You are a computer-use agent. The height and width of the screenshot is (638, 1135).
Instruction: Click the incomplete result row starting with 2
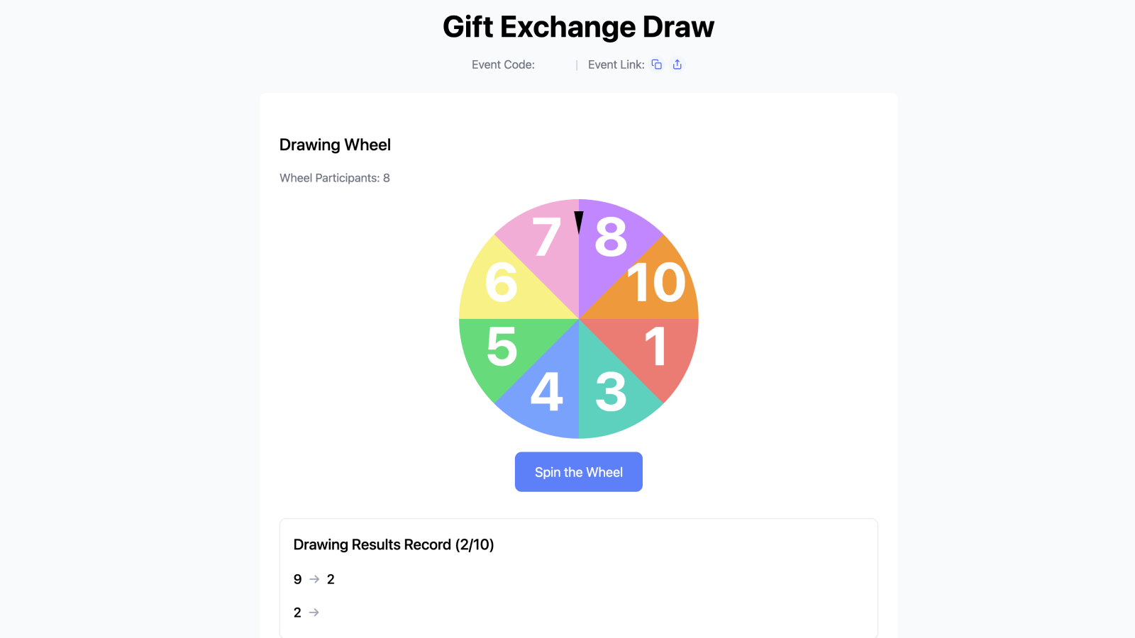click(x=306, y=612)
